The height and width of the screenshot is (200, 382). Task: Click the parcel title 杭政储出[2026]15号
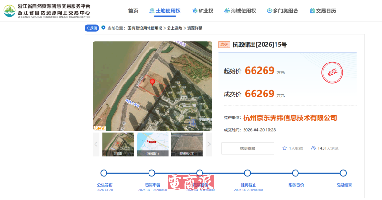pyautogui.click(x=260, y=44)
